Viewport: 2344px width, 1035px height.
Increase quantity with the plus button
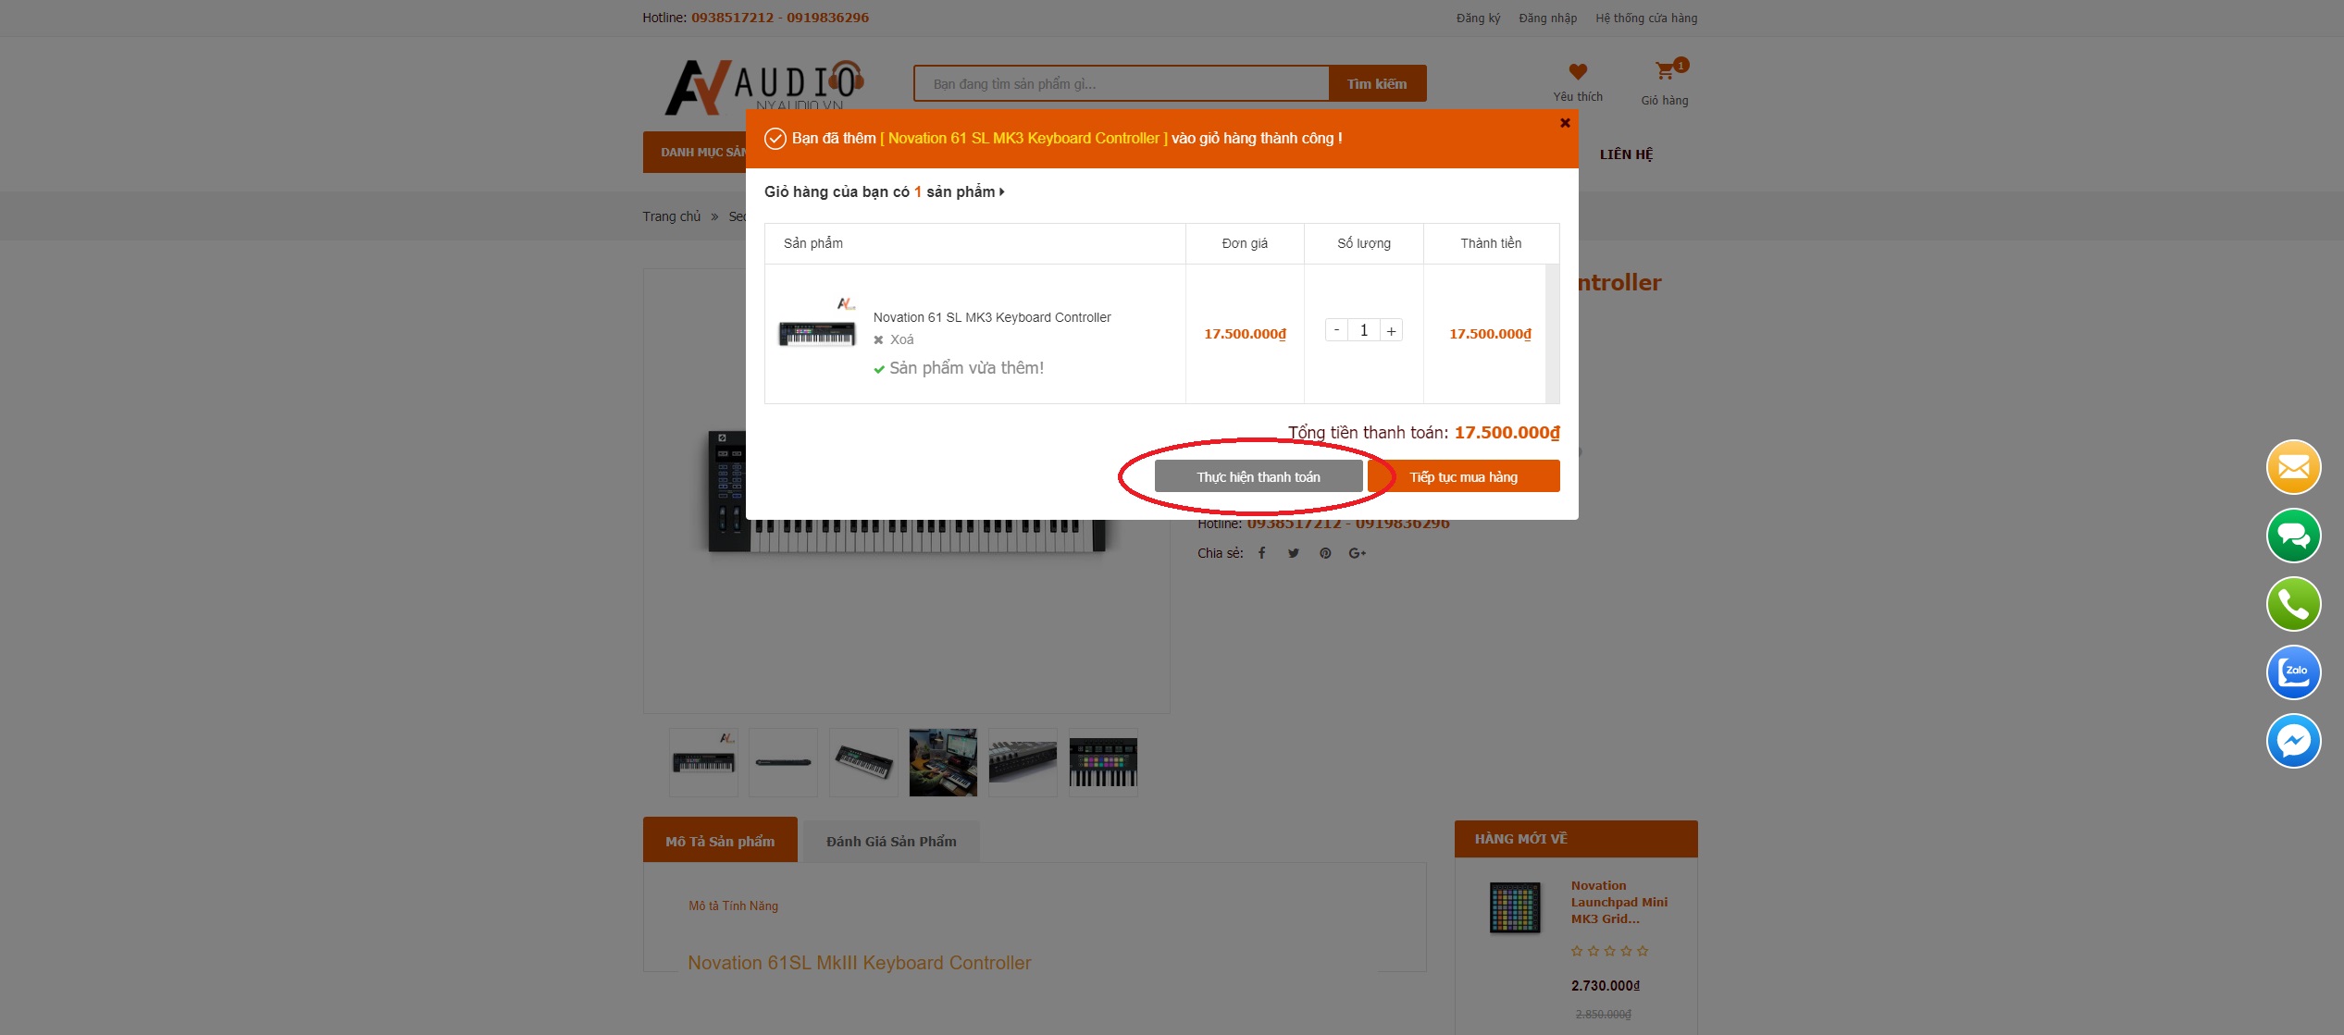[x=1391, y=330]
